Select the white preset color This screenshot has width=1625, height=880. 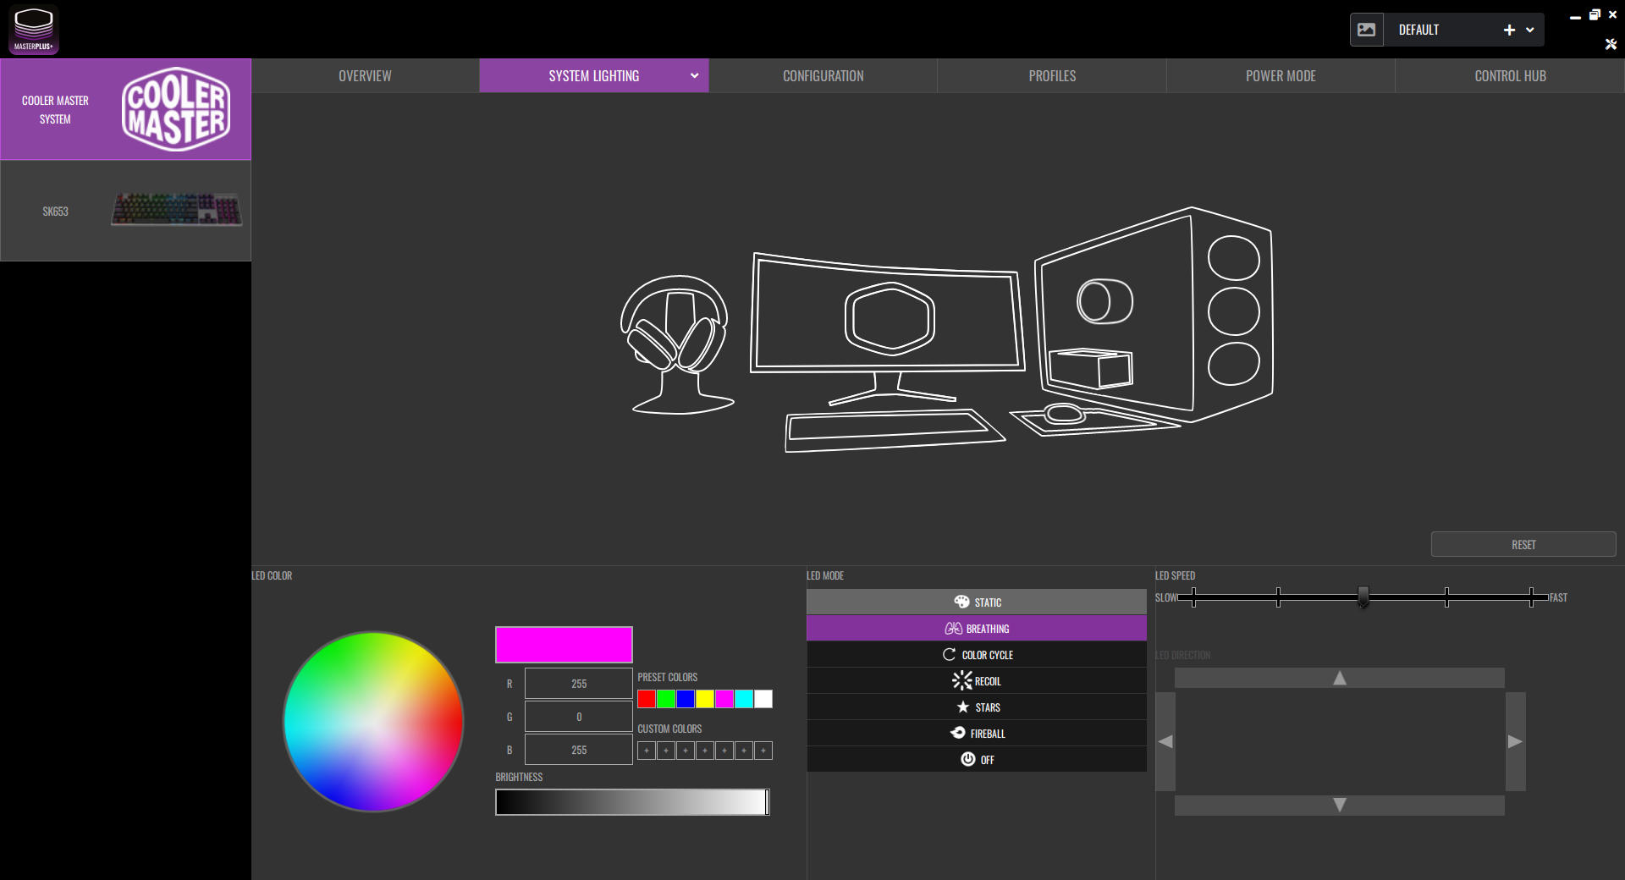coord(763,699)
